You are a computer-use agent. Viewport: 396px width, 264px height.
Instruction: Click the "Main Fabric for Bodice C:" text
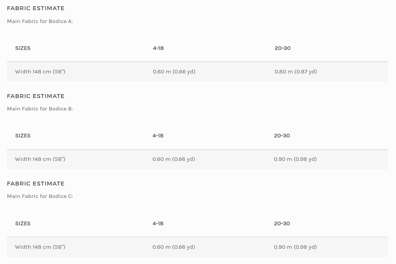point(40,196)
